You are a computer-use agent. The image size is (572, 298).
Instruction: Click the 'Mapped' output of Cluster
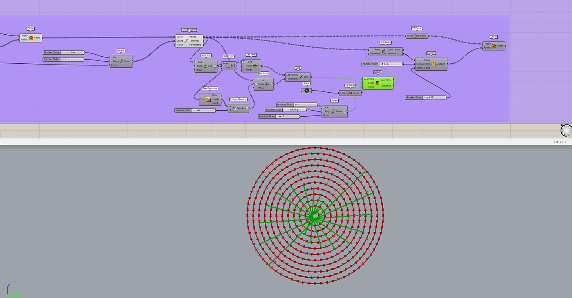[441, 64]
